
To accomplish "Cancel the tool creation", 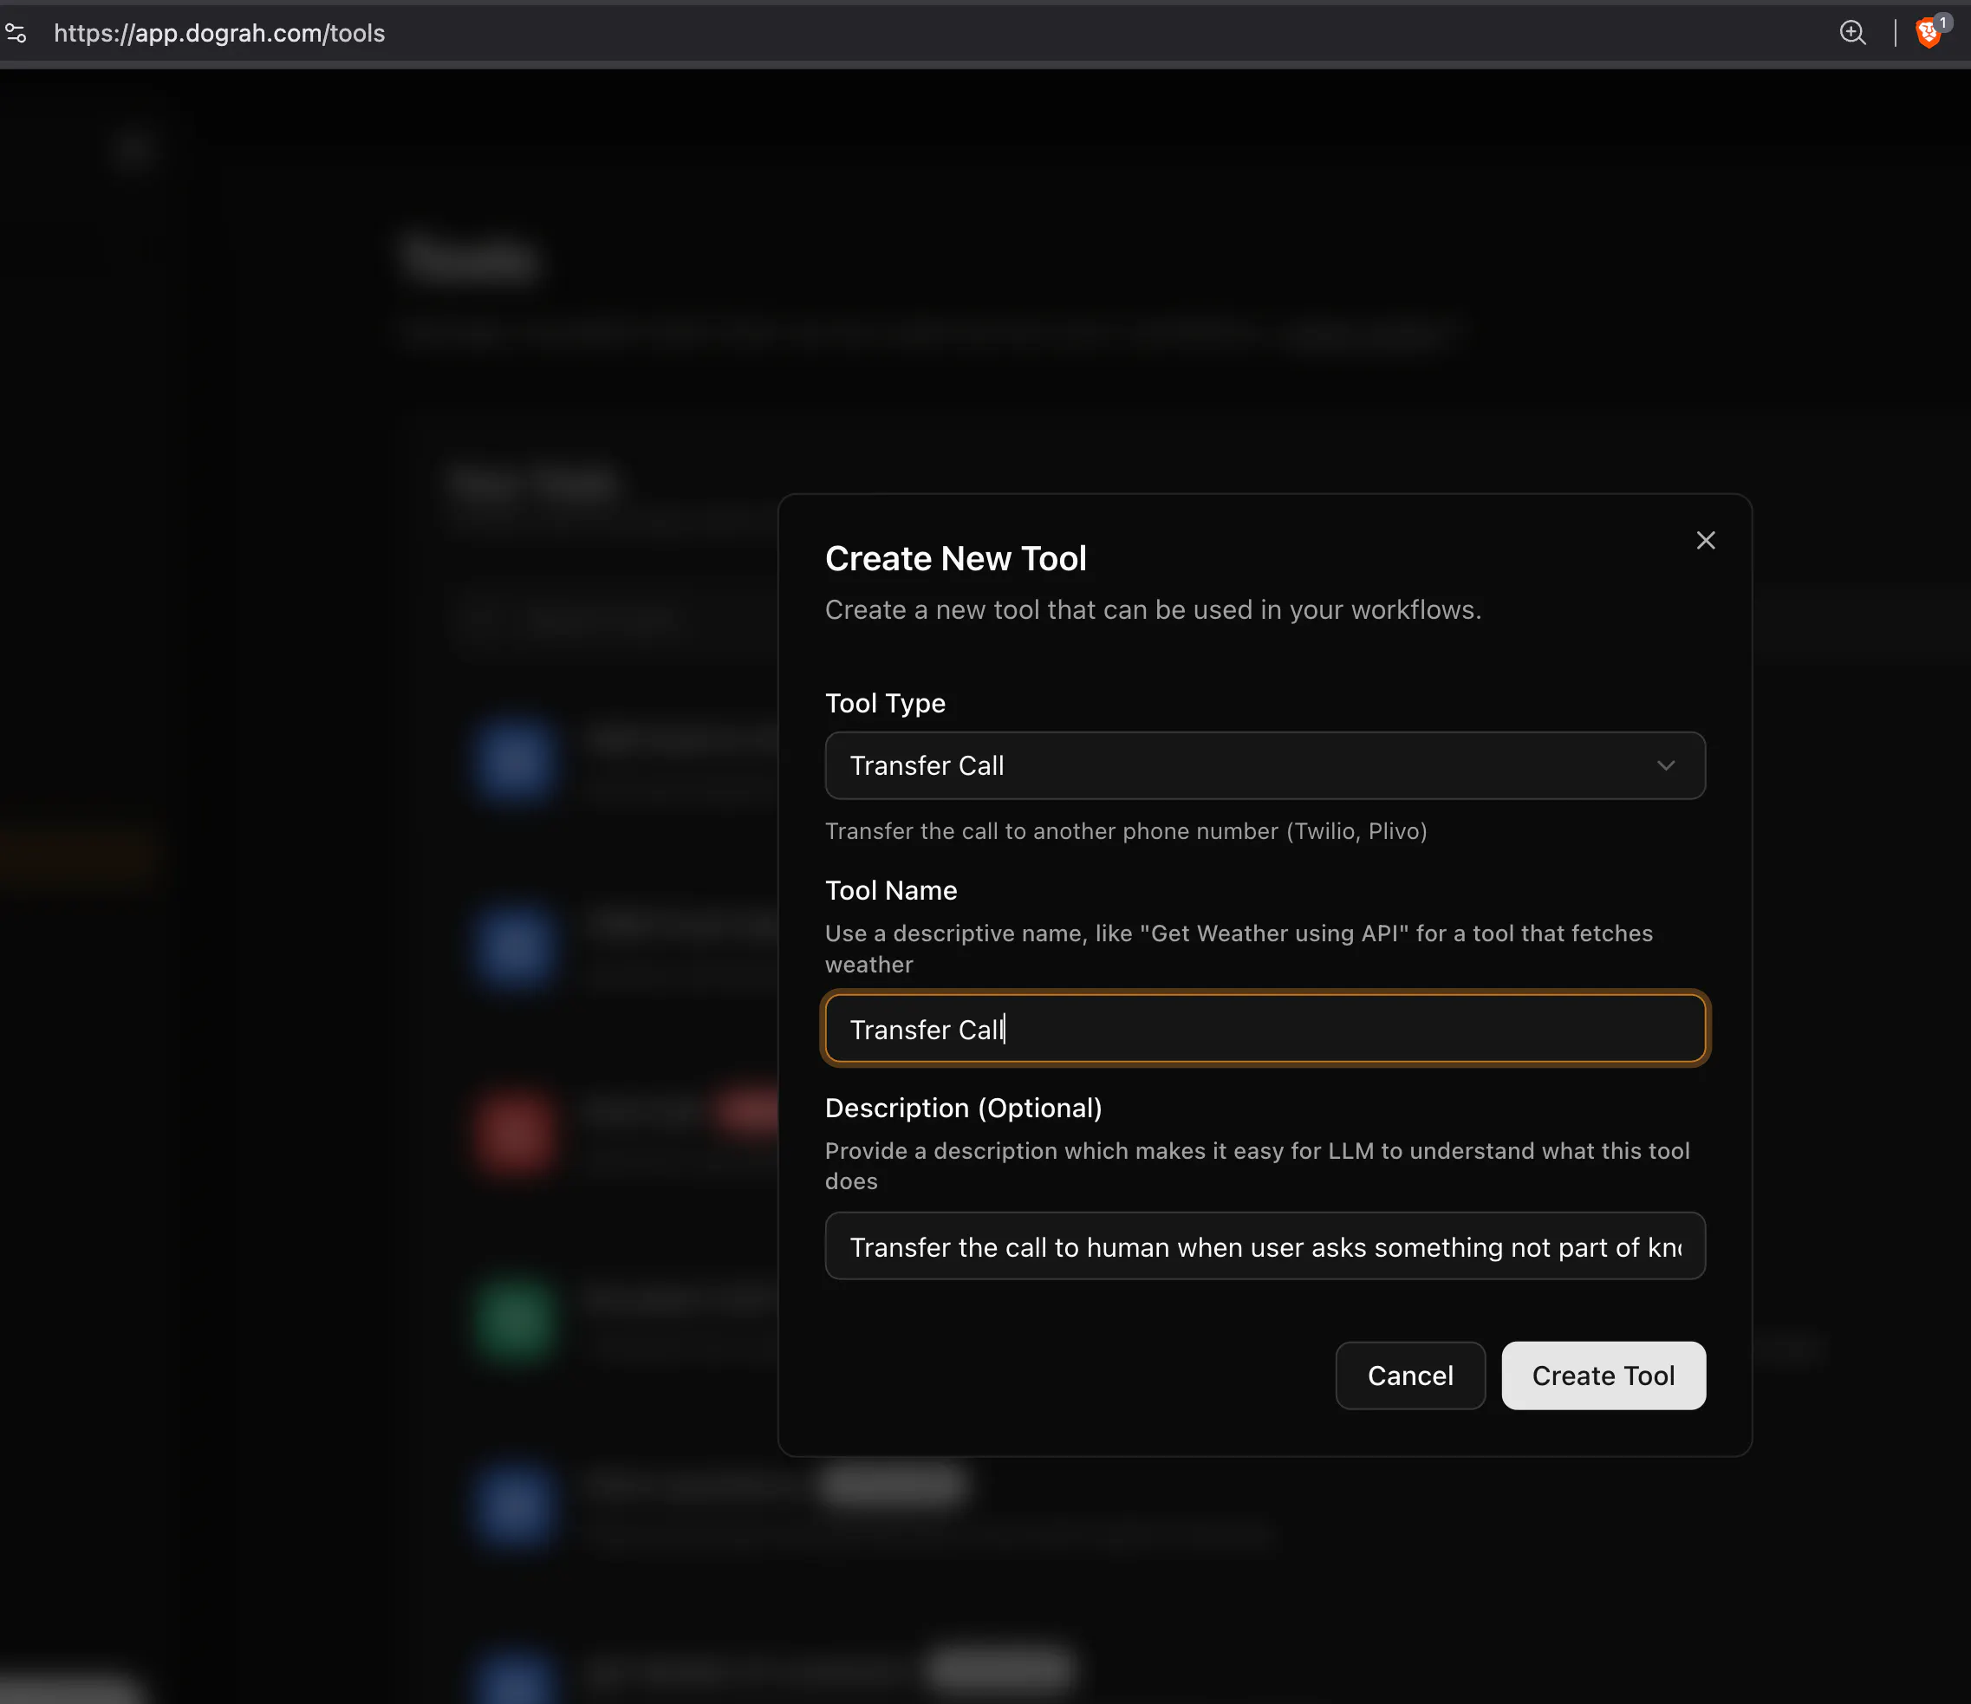I will [x=1409, y=1375].
